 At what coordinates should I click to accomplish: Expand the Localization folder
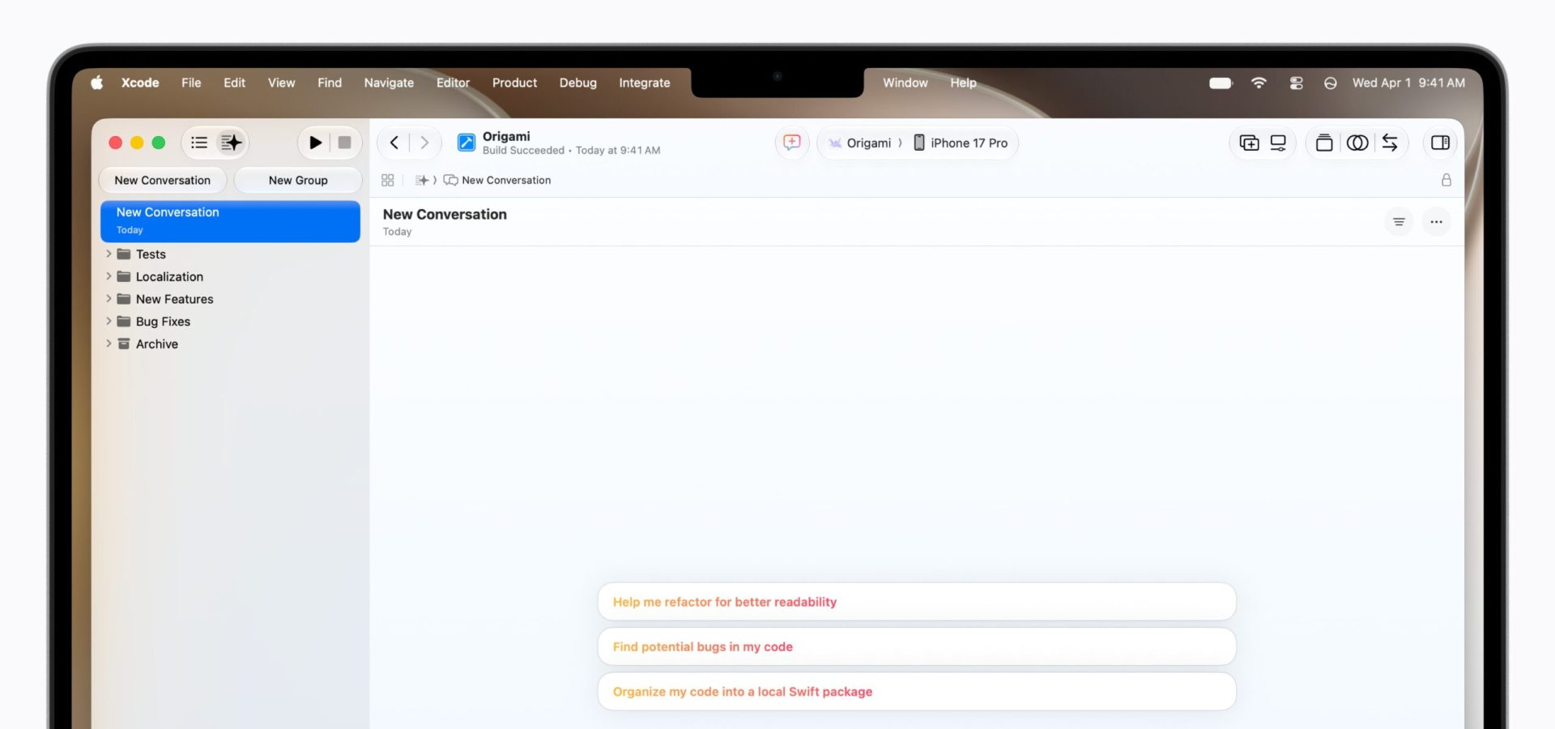click(x=109, y=276)
